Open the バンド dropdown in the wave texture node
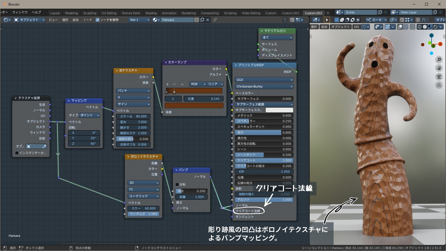 point(133,91)
